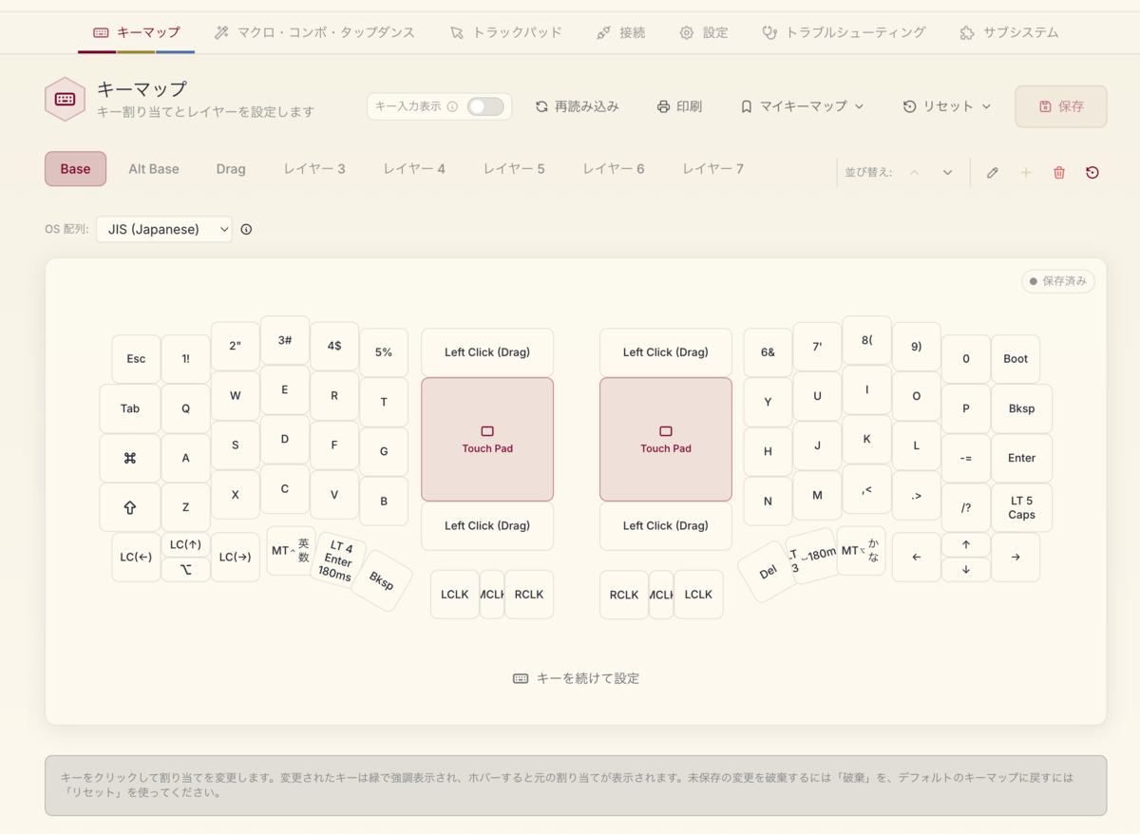The height and width of the screenshot is (834, 1140).
Task: Click info icon next to OS layout
Action: coord(246,229)
